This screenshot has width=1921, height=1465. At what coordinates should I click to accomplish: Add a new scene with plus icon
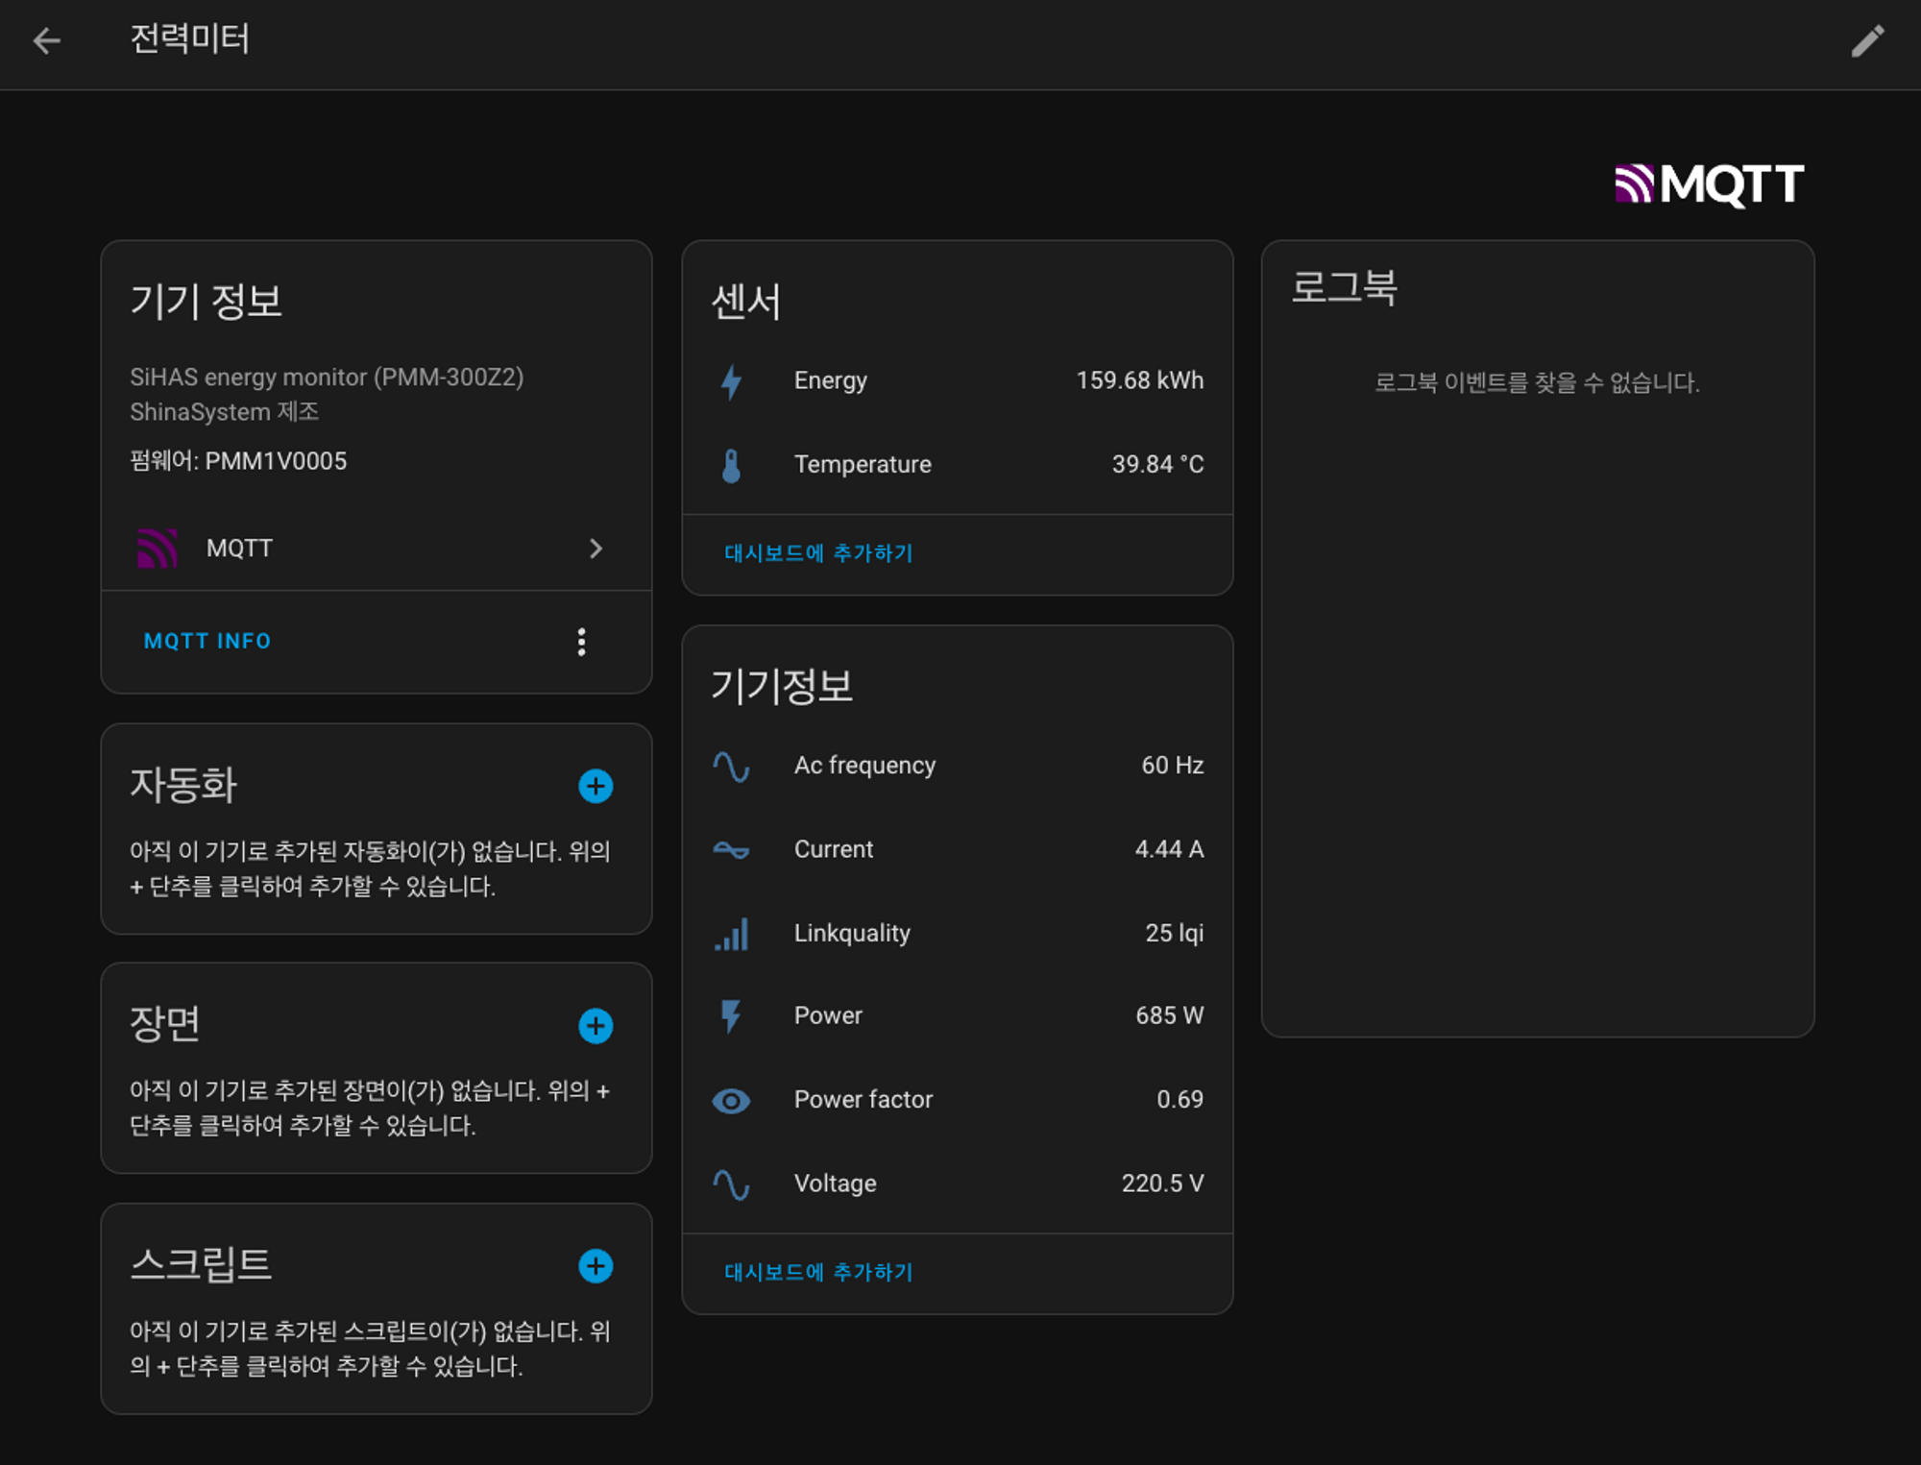coord(596,1026)
